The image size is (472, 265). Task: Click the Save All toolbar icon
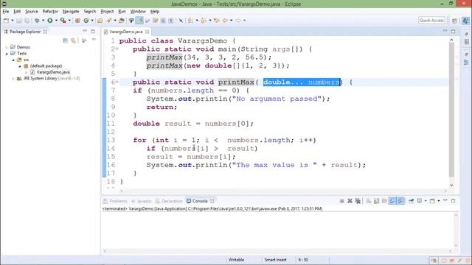[27, 21]
